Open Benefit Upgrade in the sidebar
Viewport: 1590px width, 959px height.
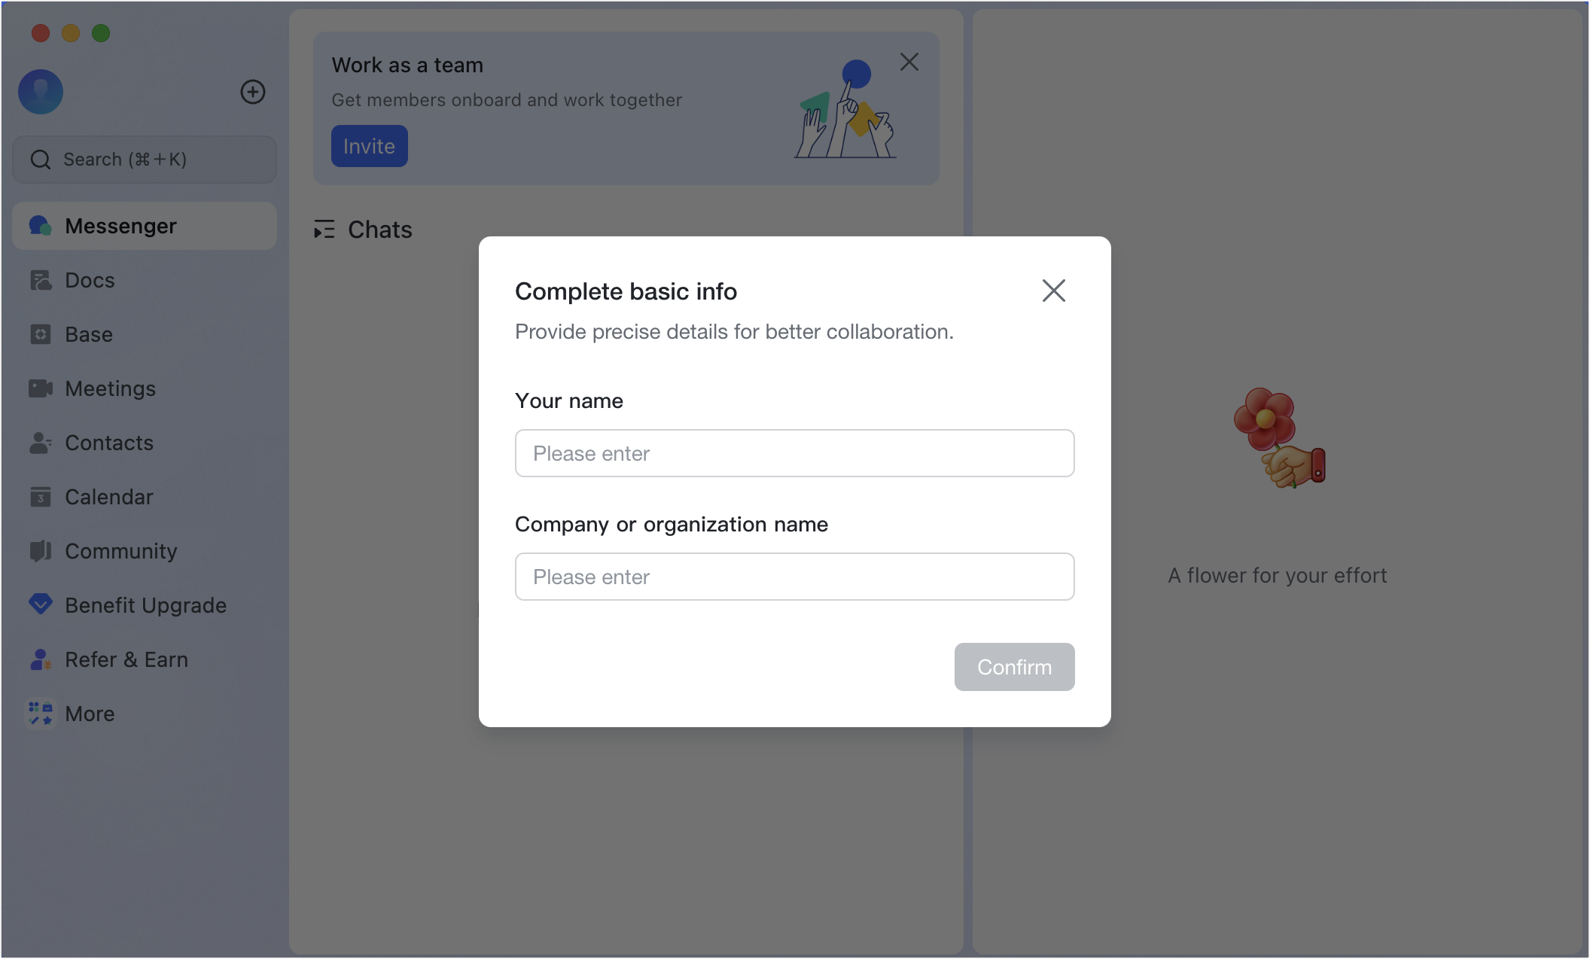click(x=145, y=605)
